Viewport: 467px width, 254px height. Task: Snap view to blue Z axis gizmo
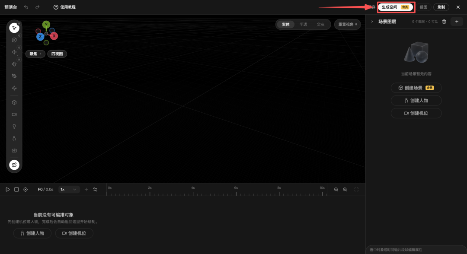40,37
